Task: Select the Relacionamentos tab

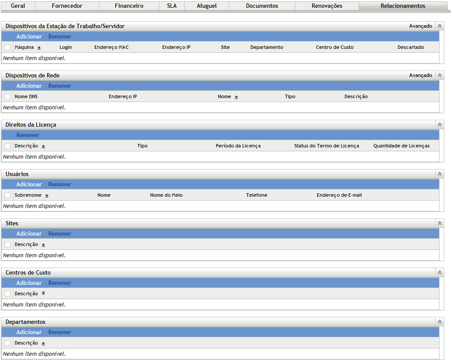Action: tap(403, 6)
